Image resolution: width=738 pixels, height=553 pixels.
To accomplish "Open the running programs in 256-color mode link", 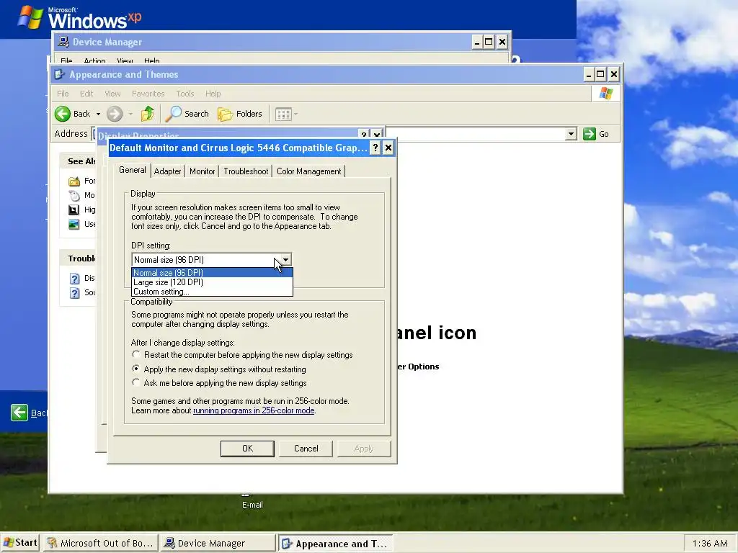I will pyautogui.click(x=254, y=410).
